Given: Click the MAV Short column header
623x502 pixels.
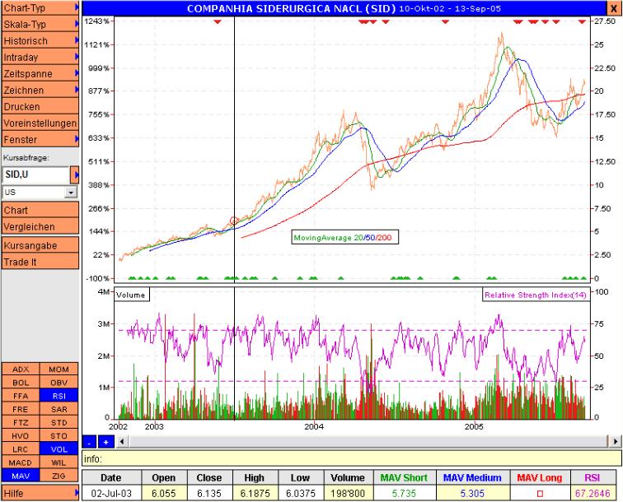Looking at the screenshot, I should pos(405,478).
